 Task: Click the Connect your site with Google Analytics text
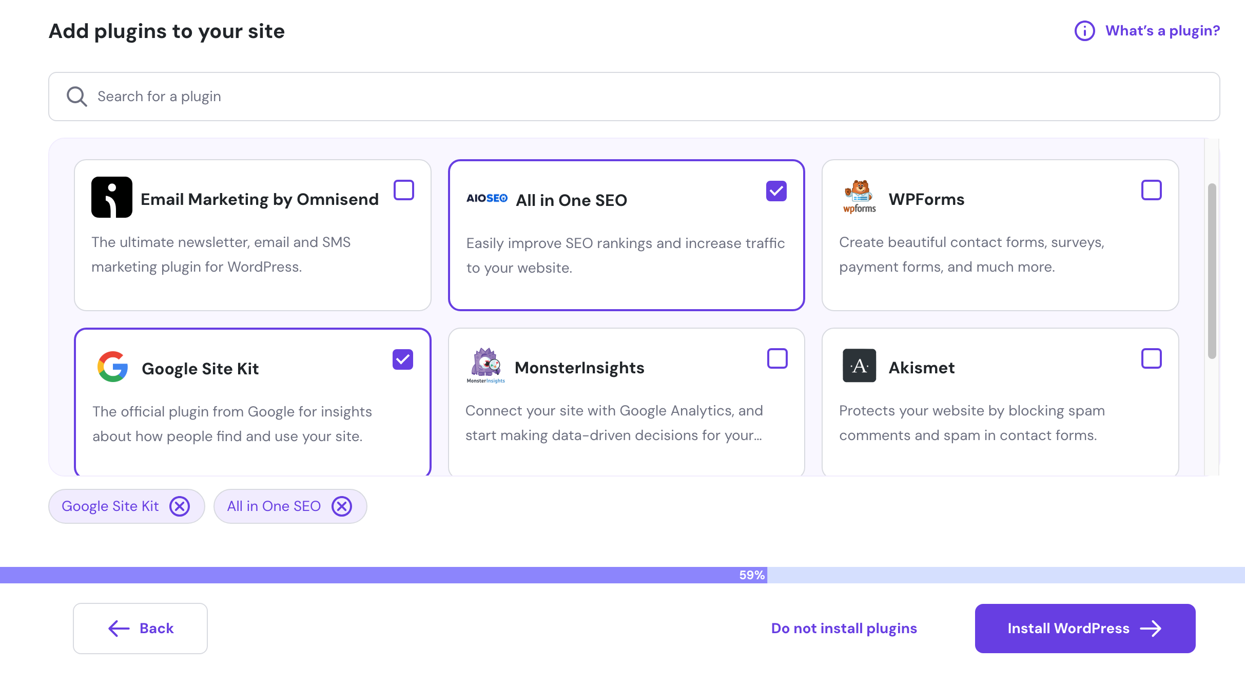pos(614,423)
